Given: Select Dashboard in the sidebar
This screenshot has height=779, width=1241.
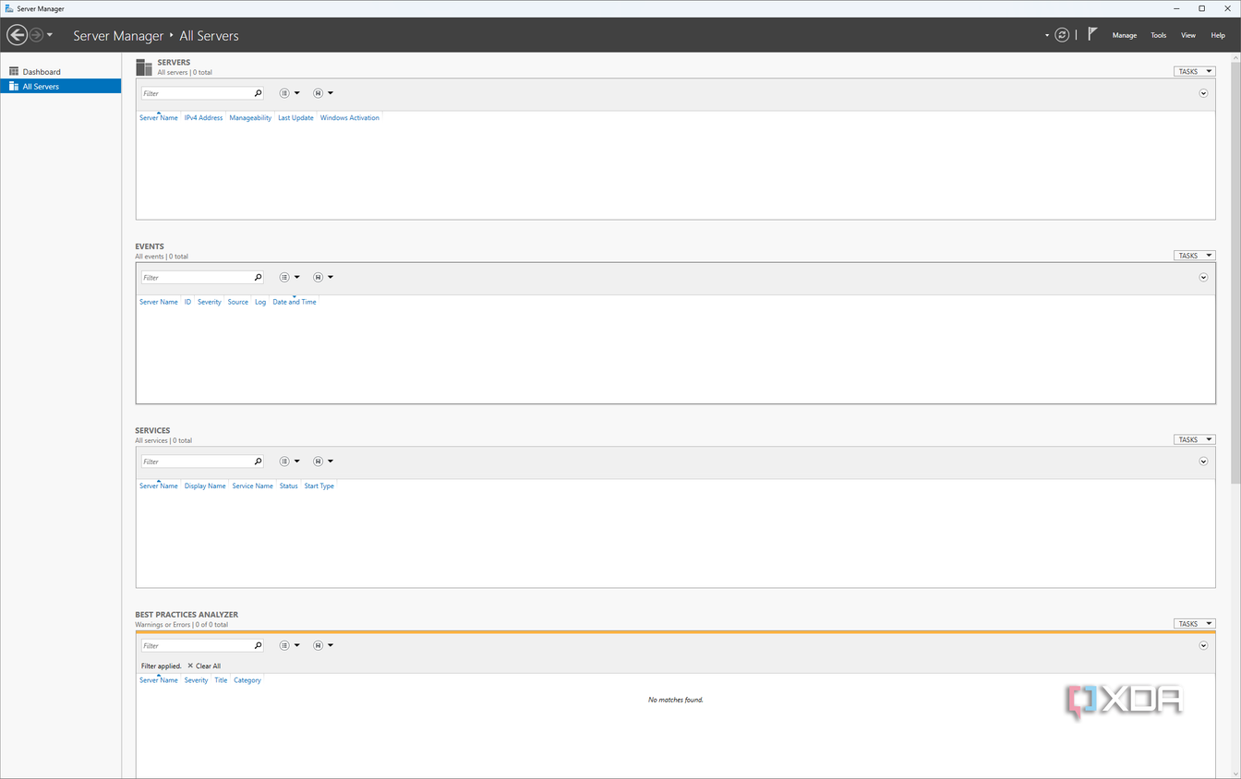Looking at the screenshot, I should (x=61, y=71).
